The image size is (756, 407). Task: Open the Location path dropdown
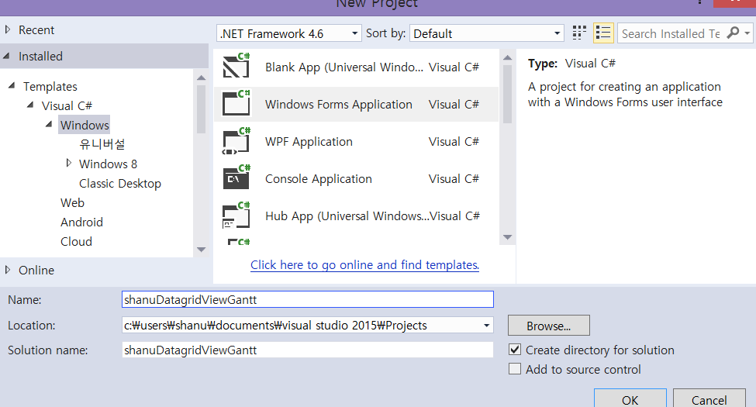[486, 326]
